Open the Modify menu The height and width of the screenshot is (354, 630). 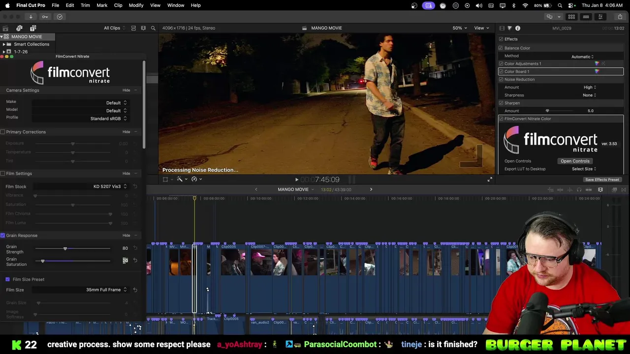[136, 5]
